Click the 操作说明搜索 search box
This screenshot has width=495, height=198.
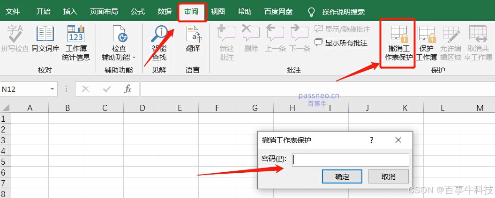coord(344,12)
